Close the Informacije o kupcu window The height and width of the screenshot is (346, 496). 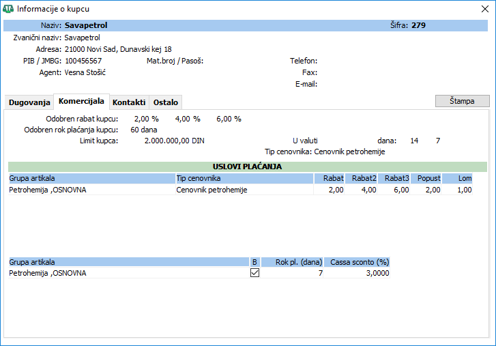click(x=485, y=9)
